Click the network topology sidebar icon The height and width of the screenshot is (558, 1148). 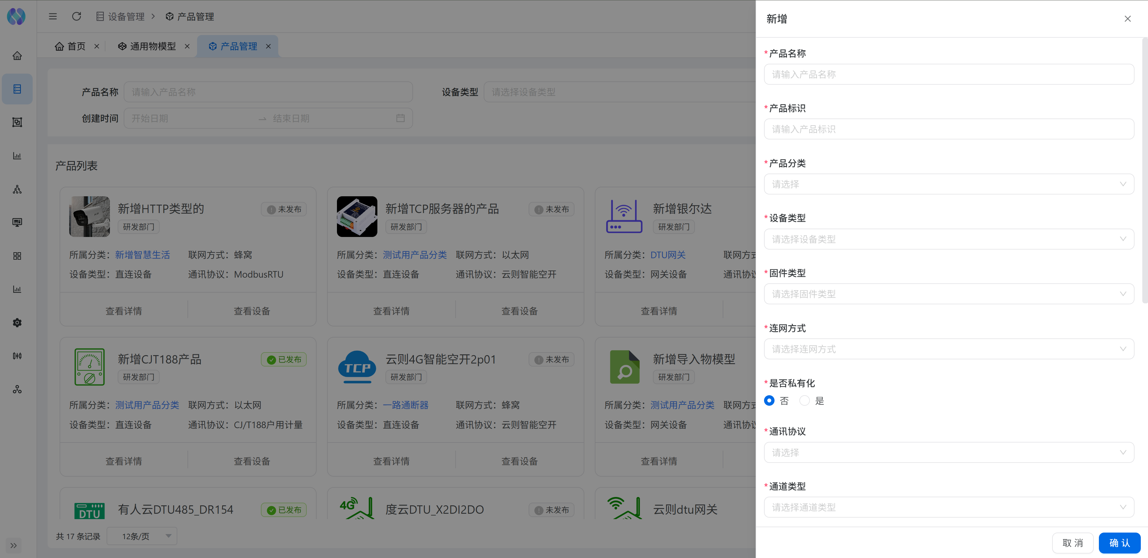click(17, 189)
